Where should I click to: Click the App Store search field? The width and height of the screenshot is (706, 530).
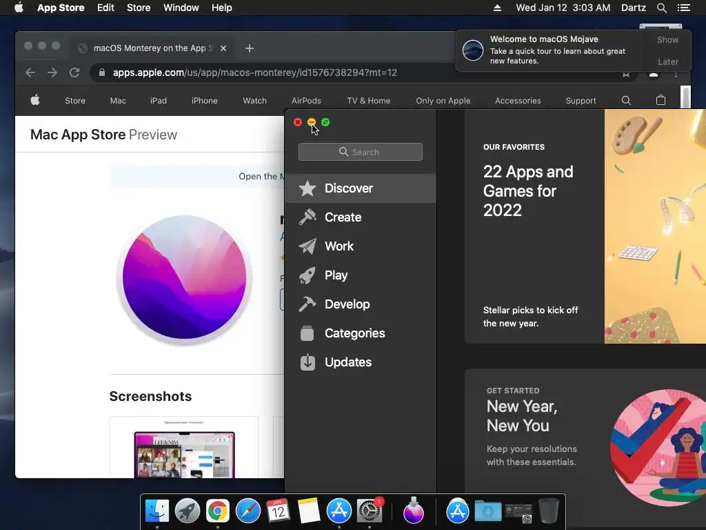[x=360, y=152]
